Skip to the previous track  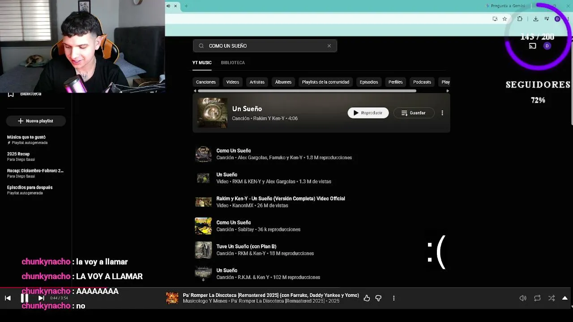pos(8,298)
